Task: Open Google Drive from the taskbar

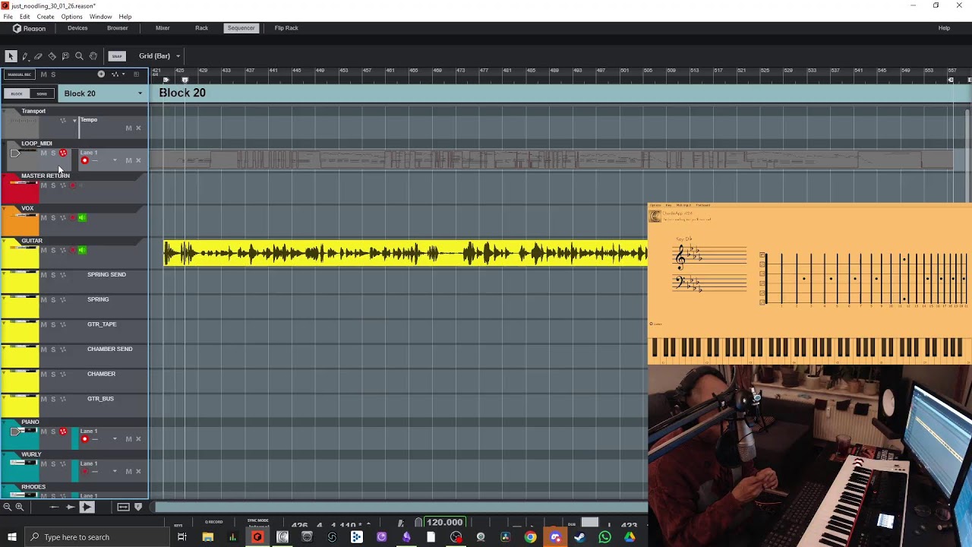Action: click(630, 537)
